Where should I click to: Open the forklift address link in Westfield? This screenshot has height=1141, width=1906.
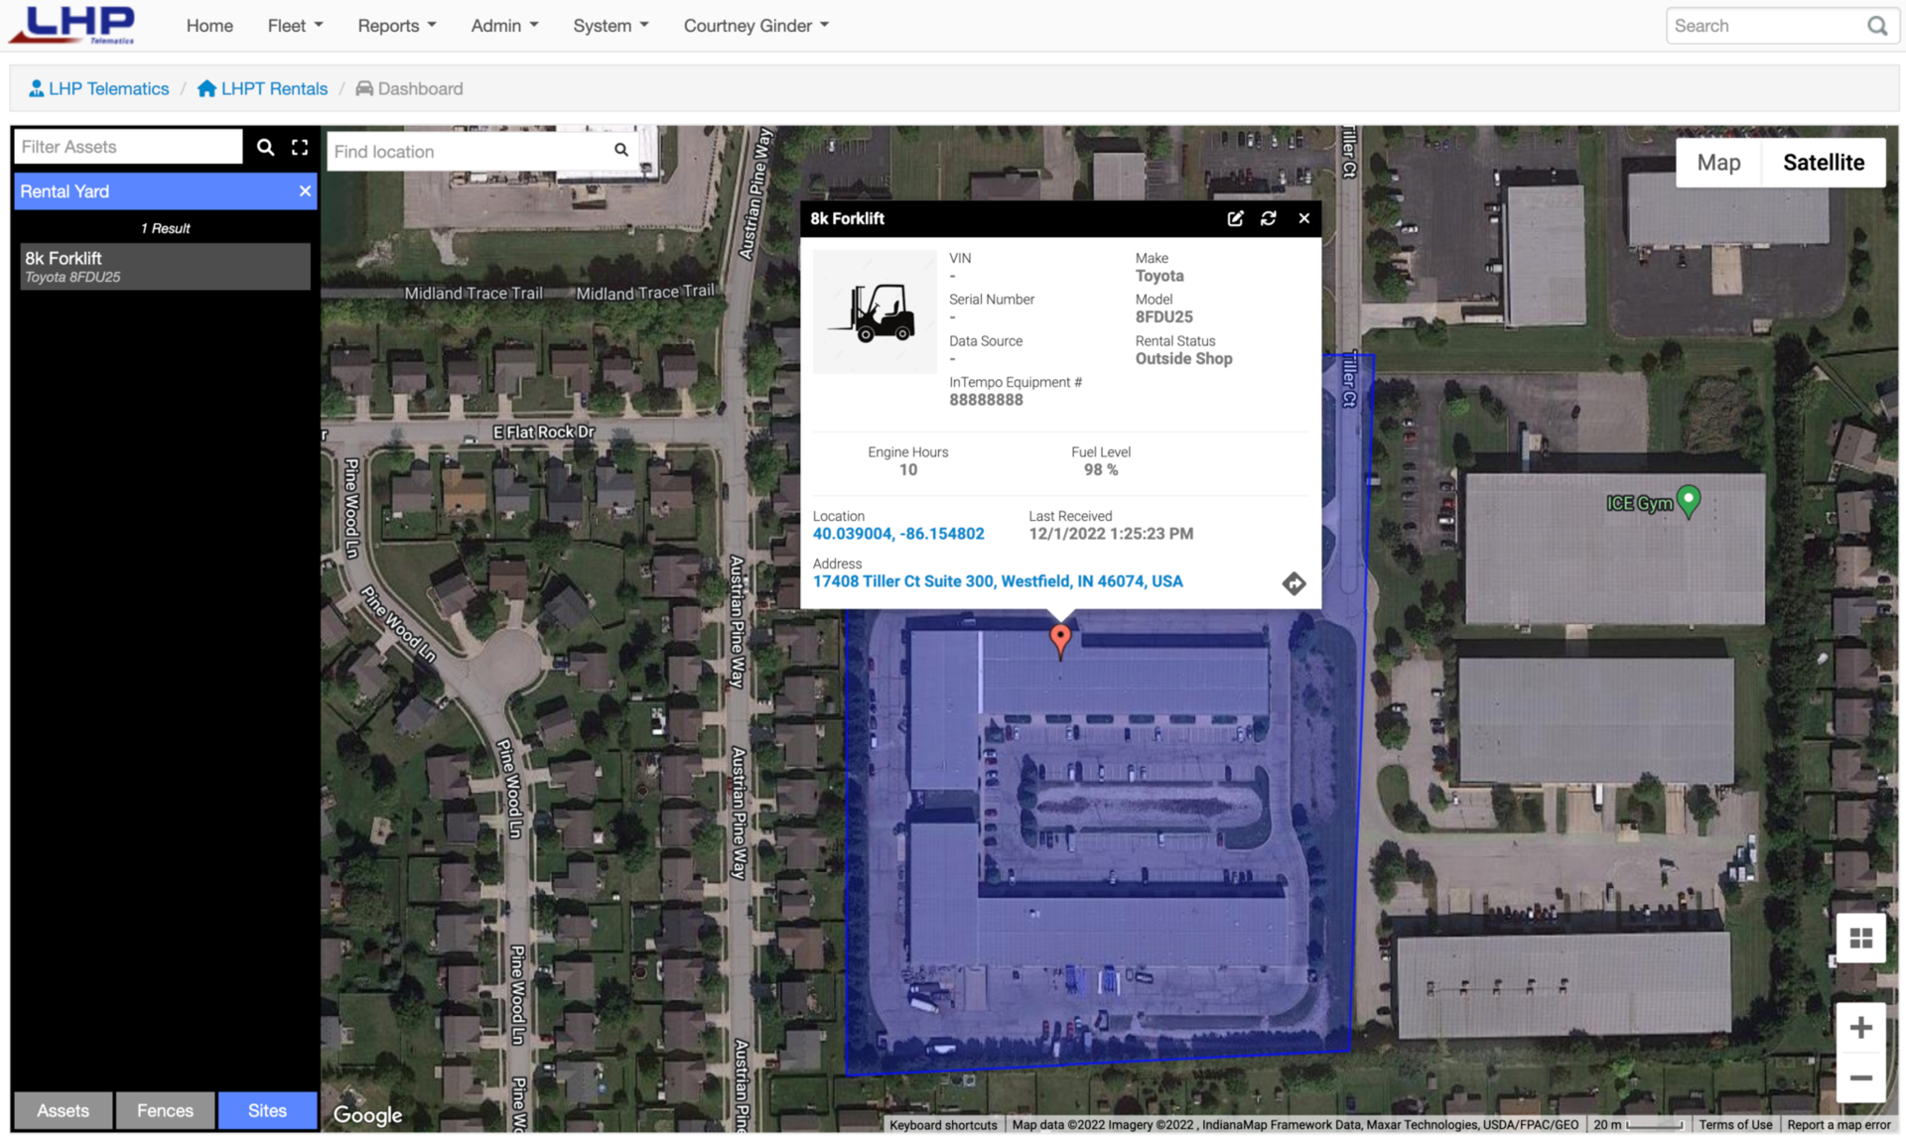[x=997, y=581]
